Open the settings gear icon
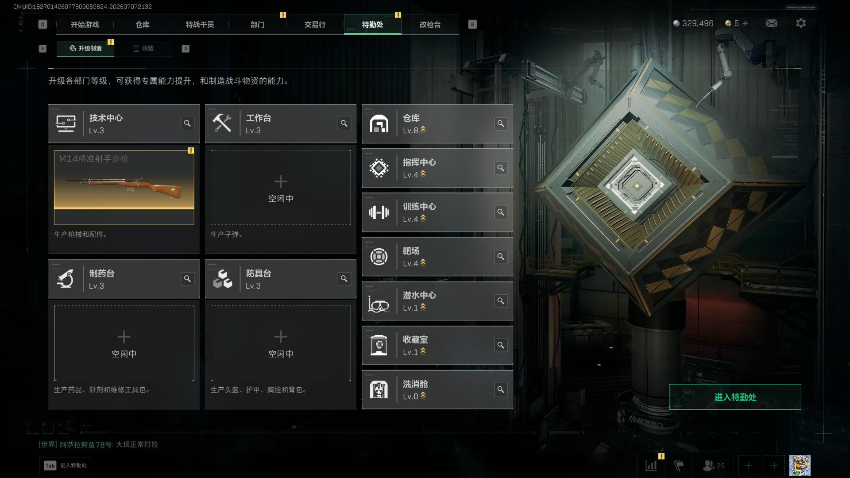This screenshot has width=850, height=478. pyautogui.click(x=801, y=23)
